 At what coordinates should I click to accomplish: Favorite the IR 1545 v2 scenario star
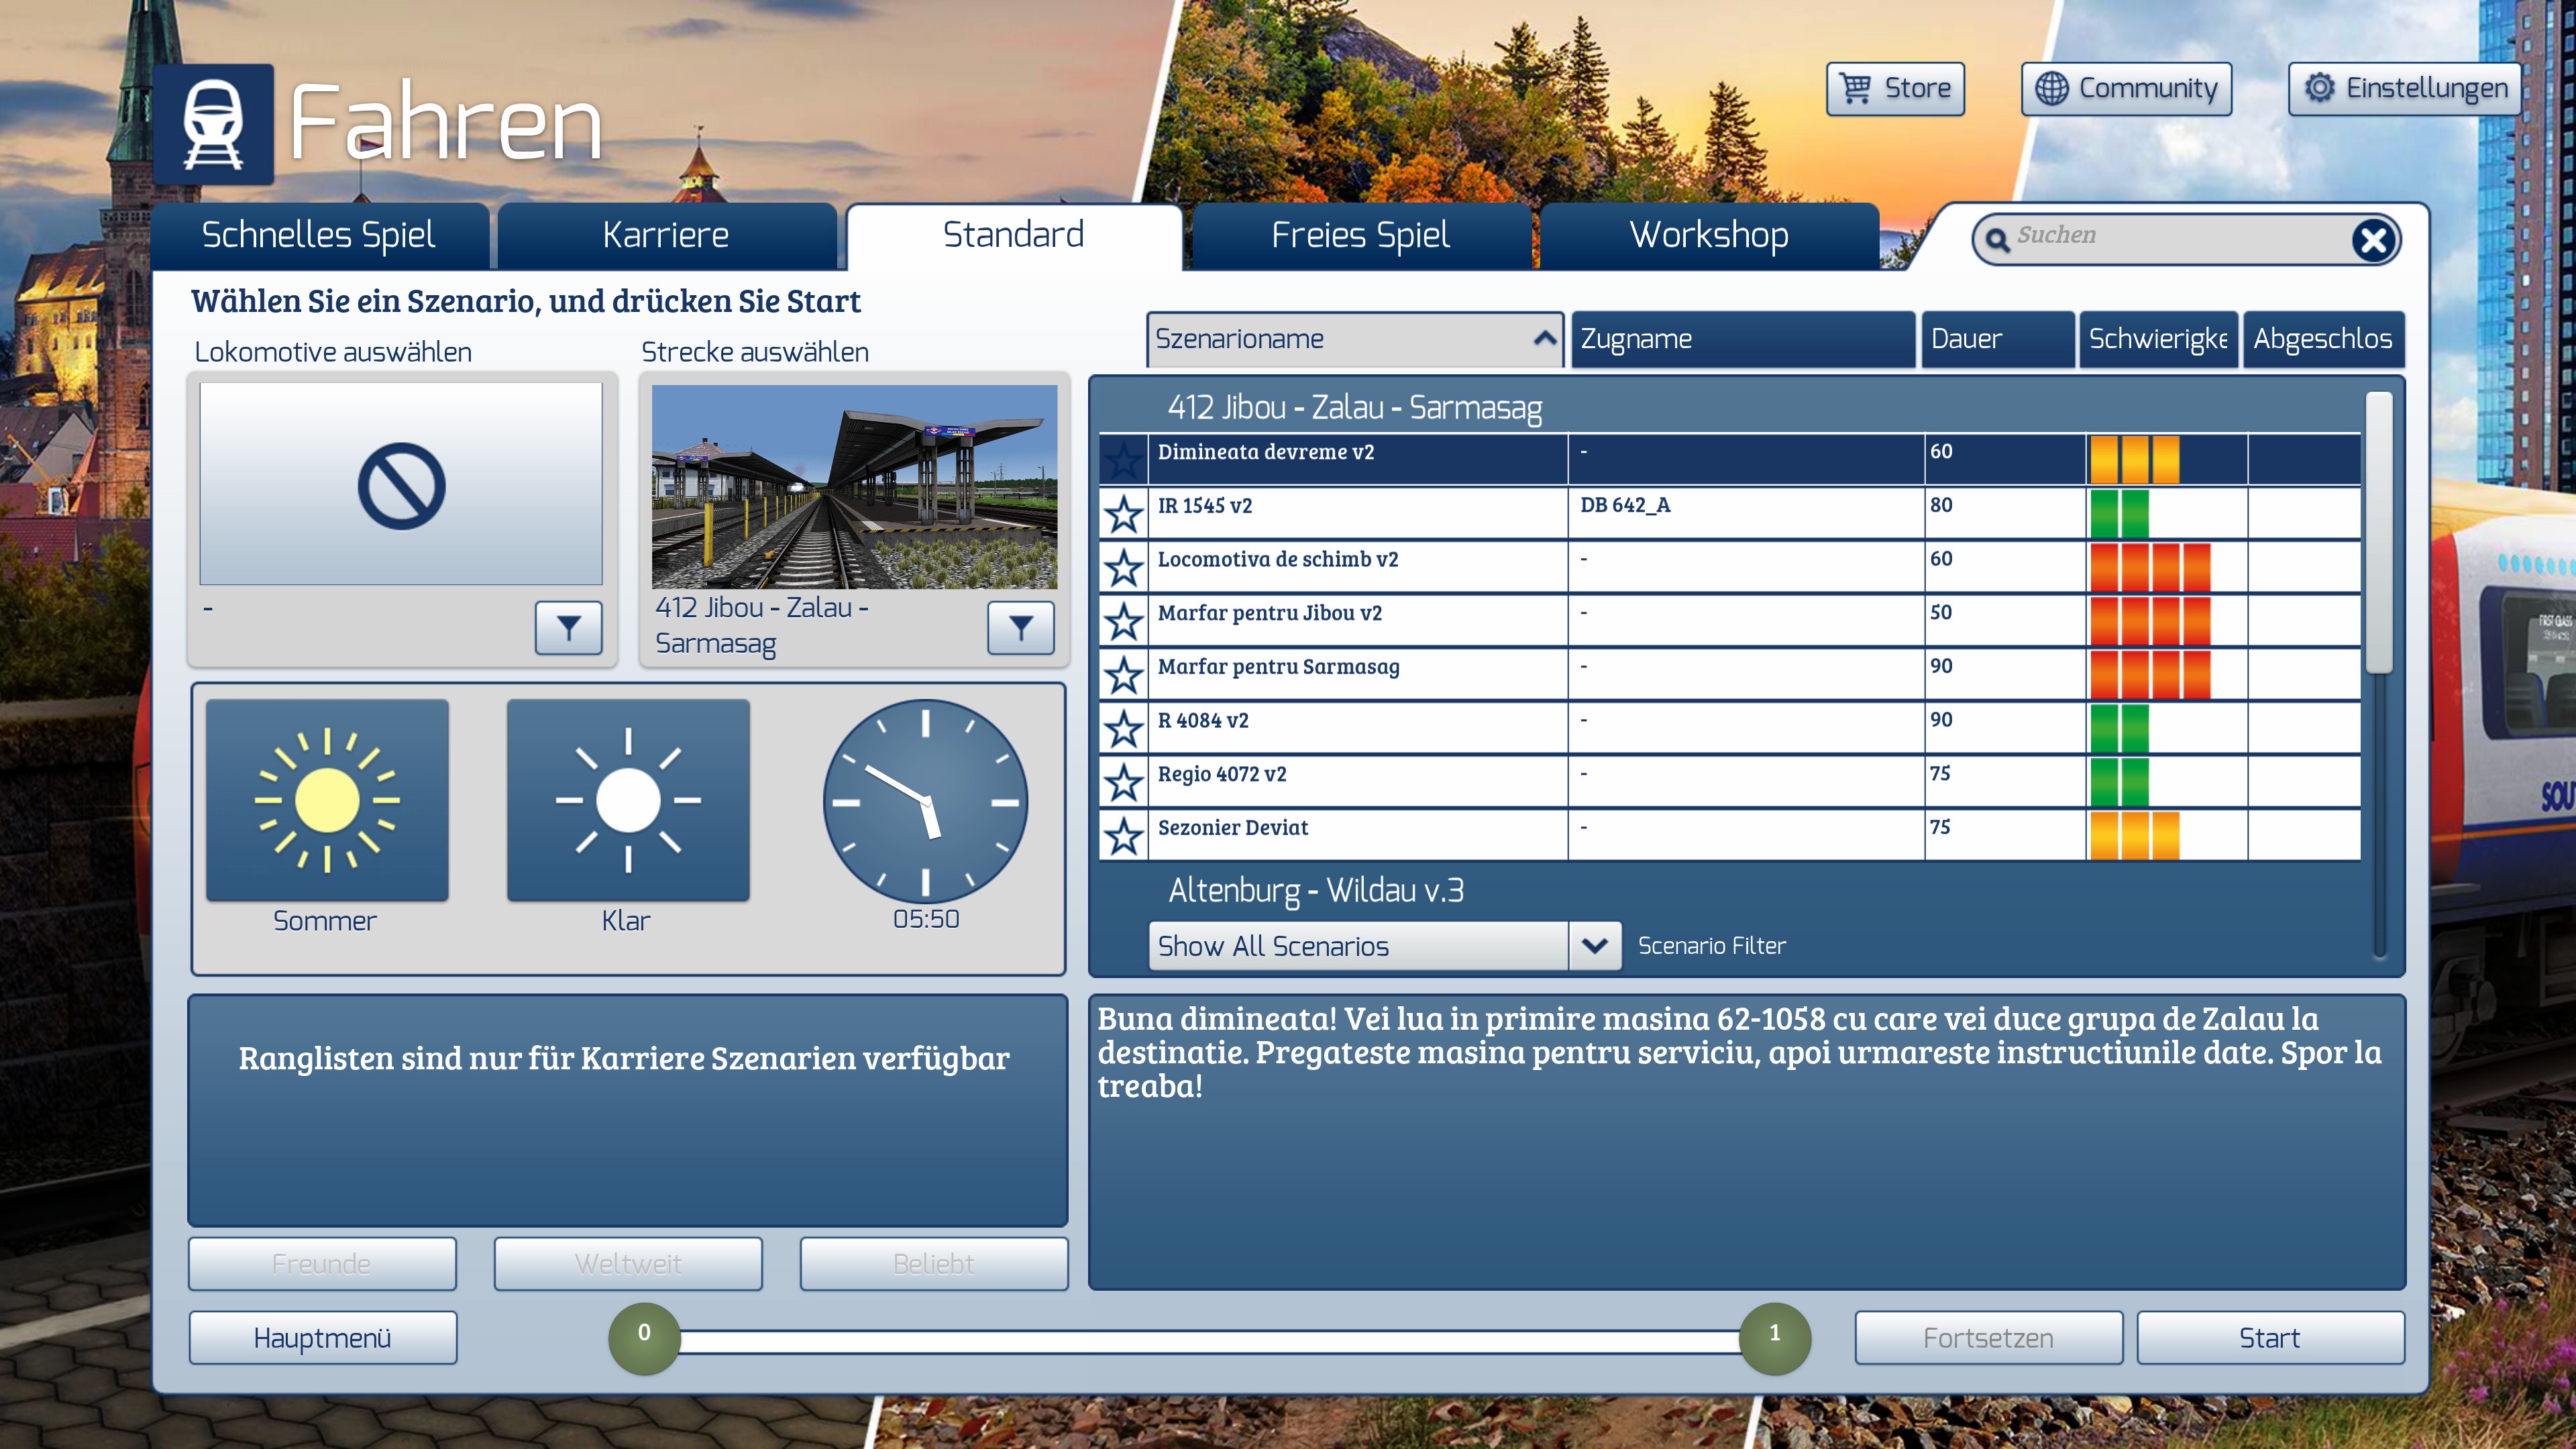(x=1123, y=514)
